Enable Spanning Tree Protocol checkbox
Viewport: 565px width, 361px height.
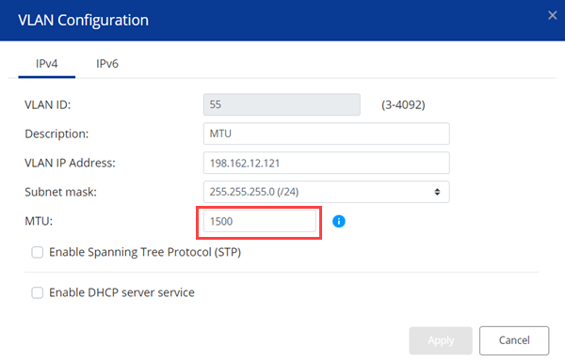click(37, 252)
